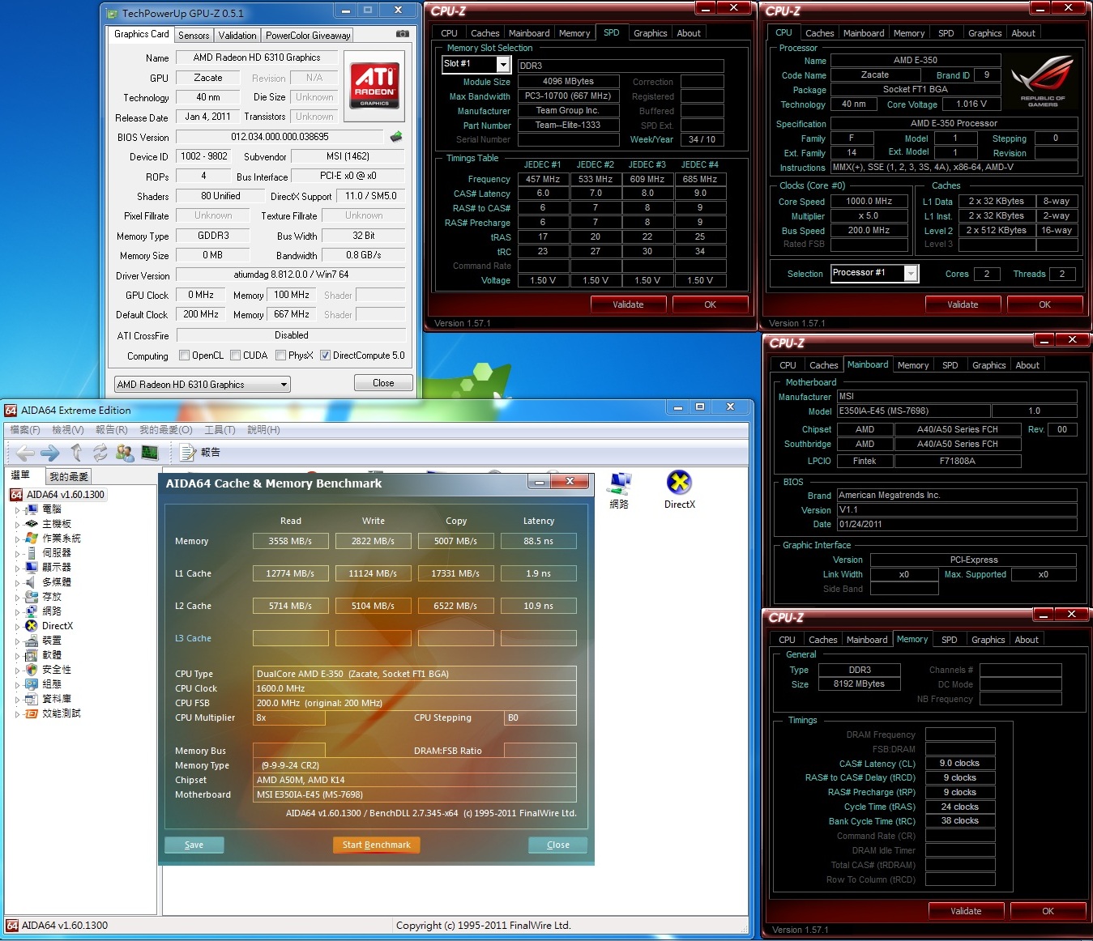Image resolution: width=1093 pixels, height=941 pixels.
Task: Expand the 電腦 tree node arrow
Action: click(x=17, y=510)
